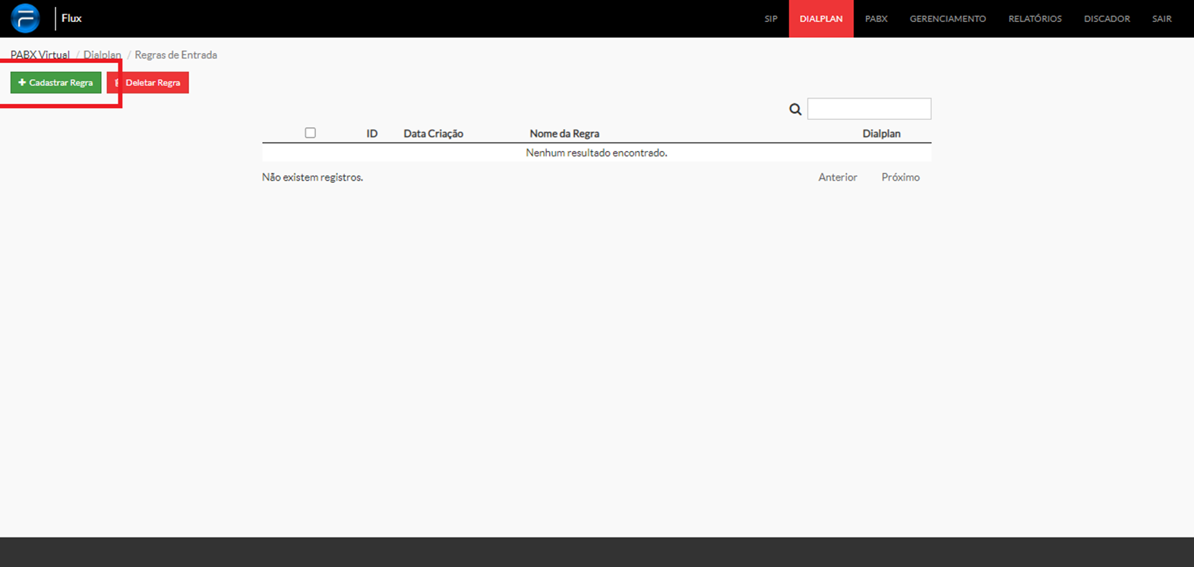The image size is (1194, 567).
Task: Go to the Anterior page
Action: pos(838,177)
